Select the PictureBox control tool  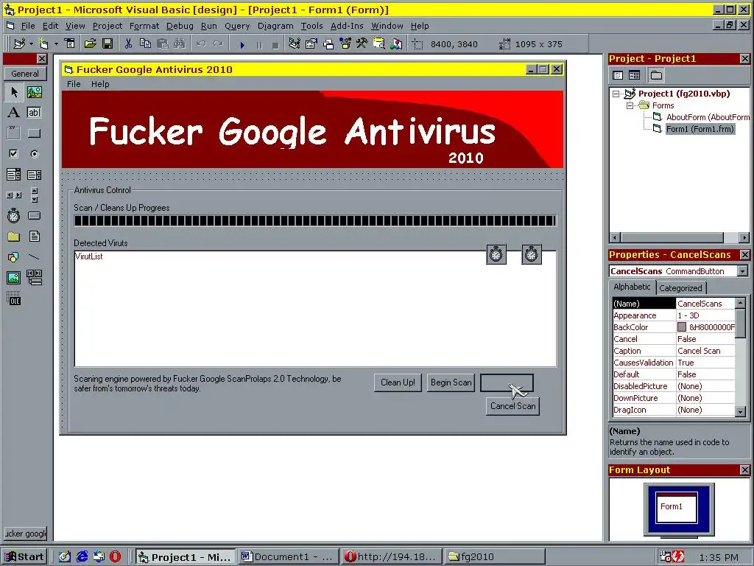coord(34,92)
